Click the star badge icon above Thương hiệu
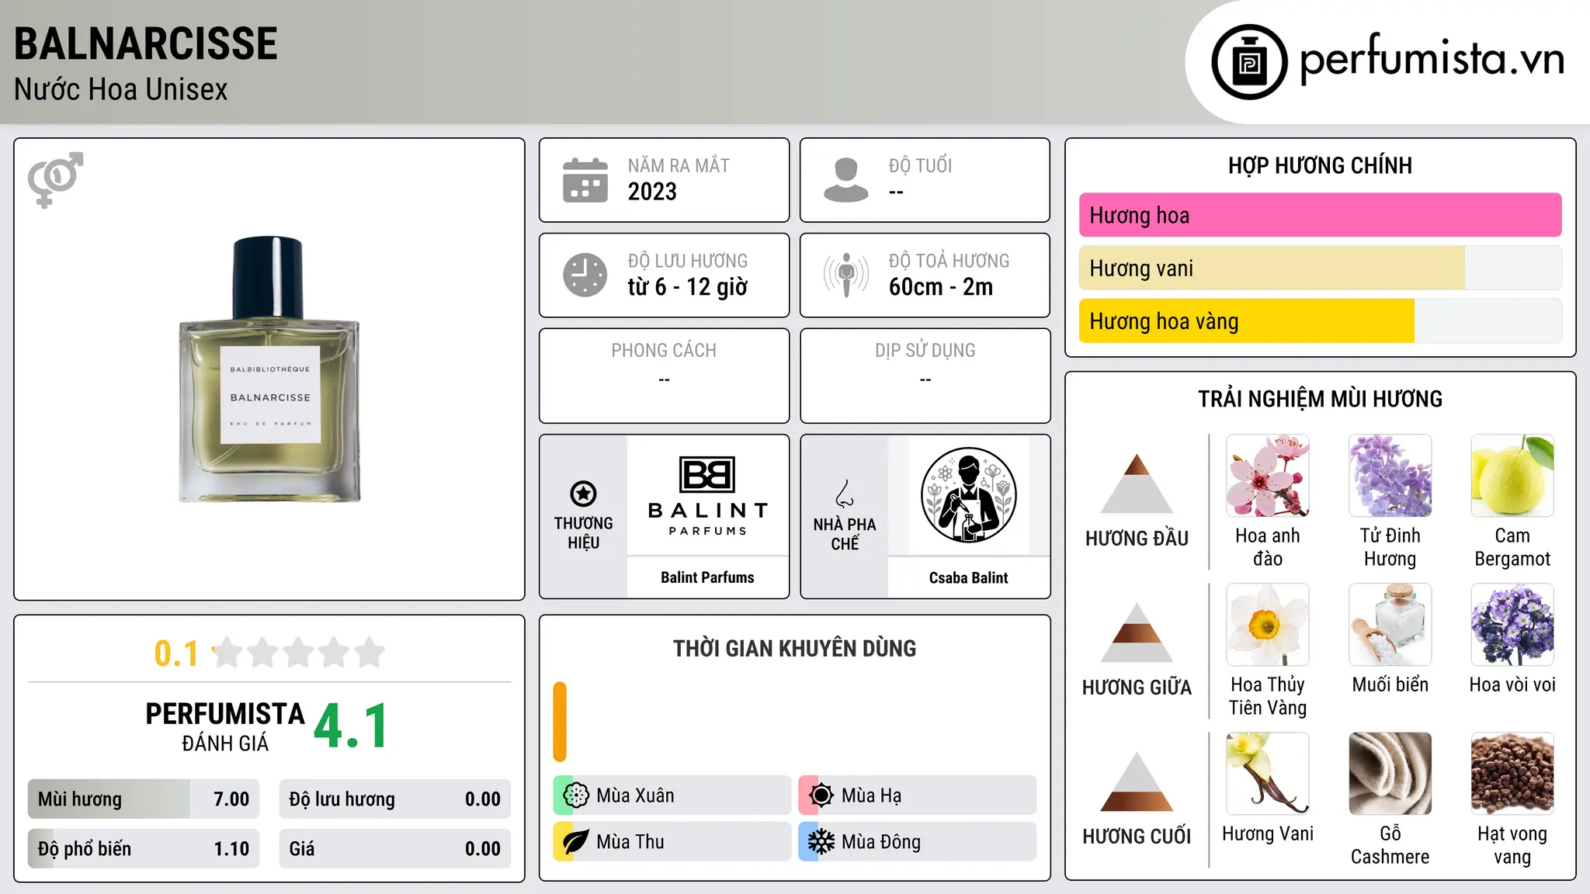 pyautogui.click(x=583, y=494)
